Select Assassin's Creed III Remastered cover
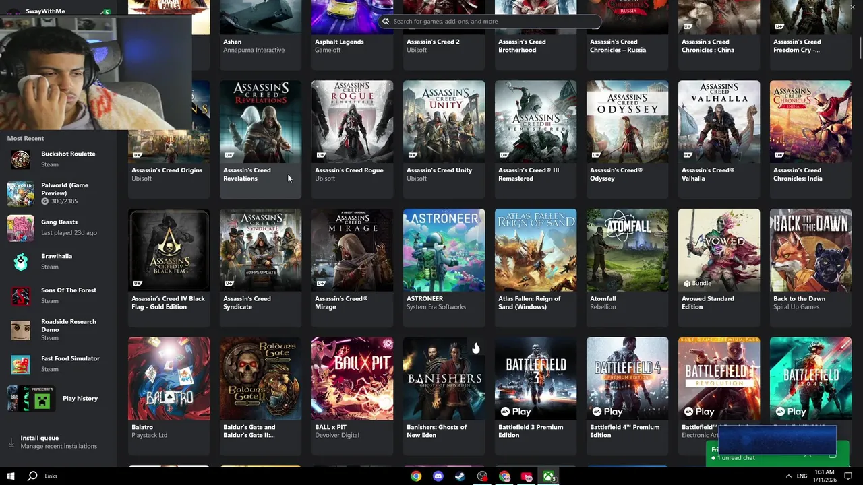Image resolution: width=863 pixels, height=485 pixels. point(535,122)
